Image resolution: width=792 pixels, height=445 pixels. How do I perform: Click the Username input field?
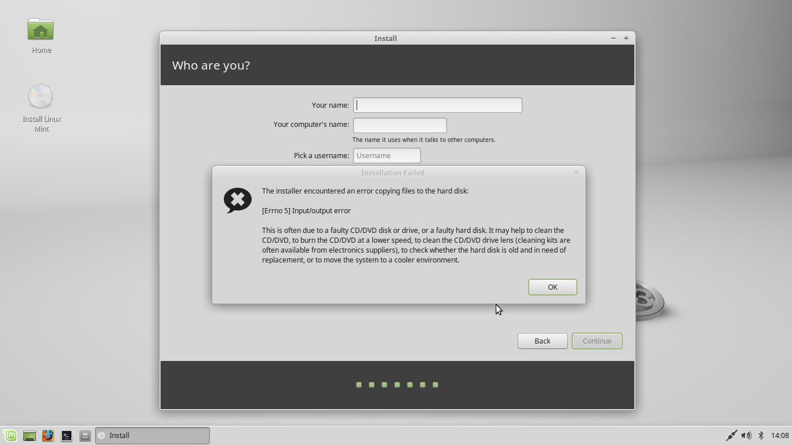pos(387,155)
